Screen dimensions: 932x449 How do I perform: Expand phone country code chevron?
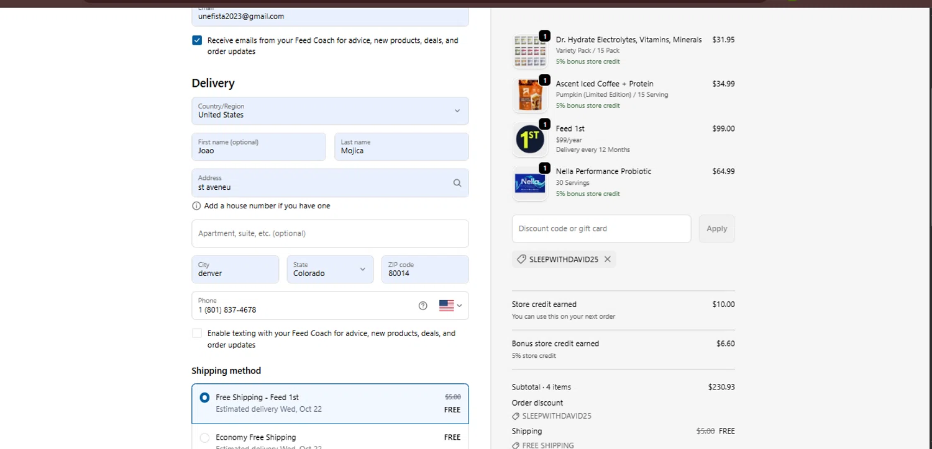pos(459,306)
